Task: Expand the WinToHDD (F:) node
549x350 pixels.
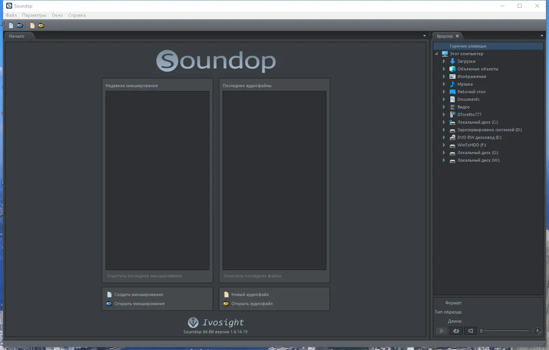Action: [x=444, y=145]
